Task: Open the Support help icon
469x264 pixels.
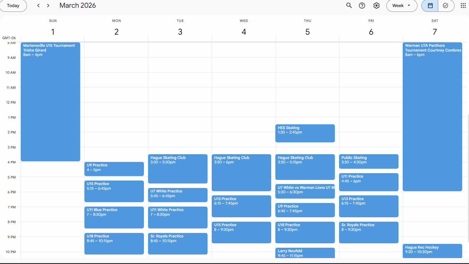Action: click(x=362, y=6)
